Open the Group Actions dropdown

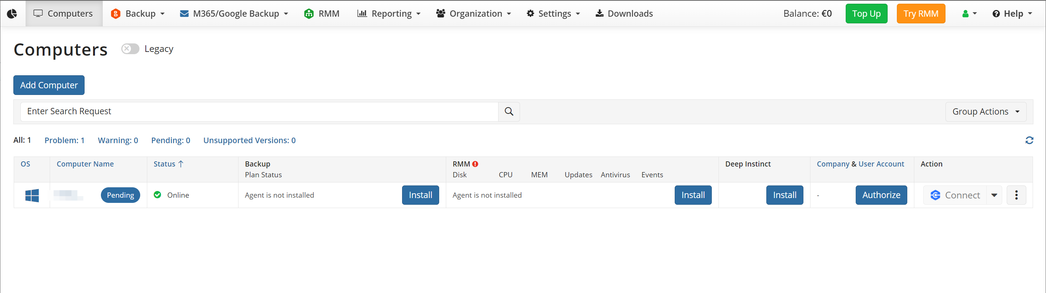(x=986, y=112)
